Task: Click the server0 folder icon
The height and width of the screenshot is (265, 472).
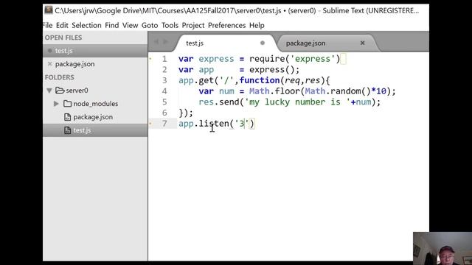Action: 60,90
